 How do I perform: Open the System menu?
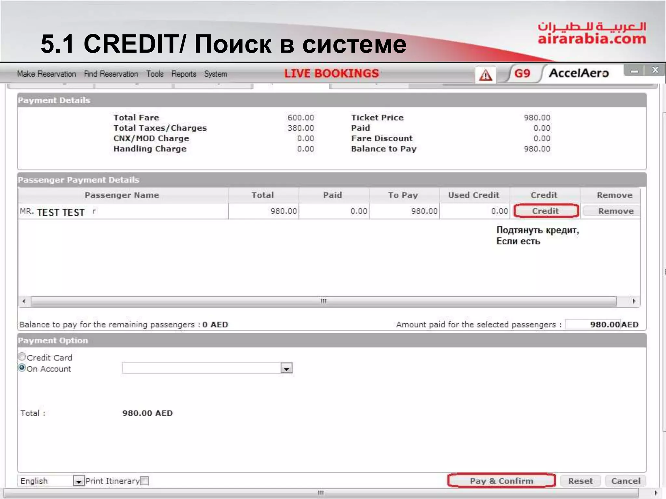click(x=216, y=74)
